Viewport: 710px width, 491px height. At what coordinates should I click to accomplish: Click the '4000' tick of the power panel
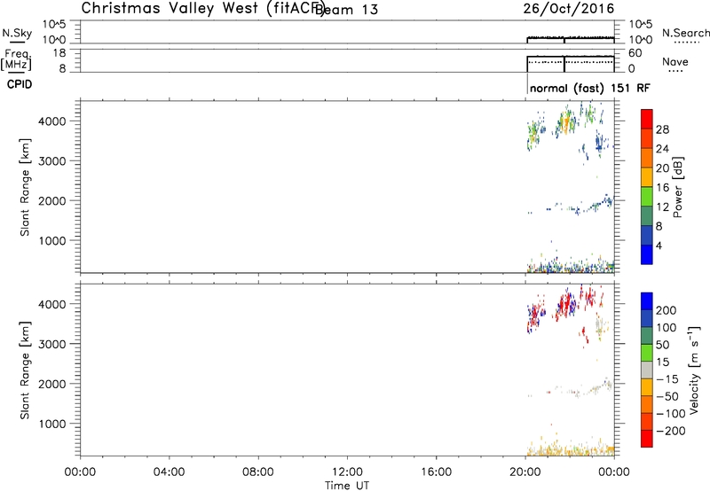click(52, 121)
